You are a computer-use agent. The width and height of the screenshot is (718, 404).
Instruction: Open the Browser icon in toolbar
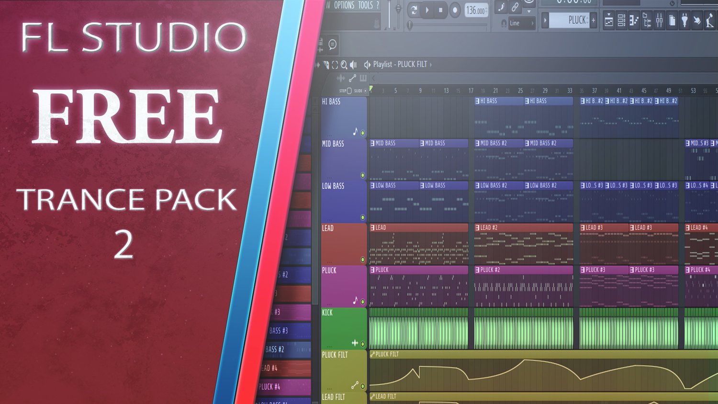[x=647, y=21]
